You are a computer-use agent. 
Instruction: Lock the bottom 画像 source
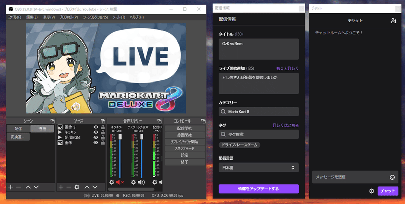[103, 143]
